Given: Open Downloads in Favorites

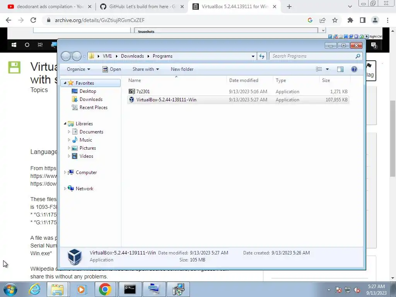Looking at the screenshot, I should [x=91, y=99].
